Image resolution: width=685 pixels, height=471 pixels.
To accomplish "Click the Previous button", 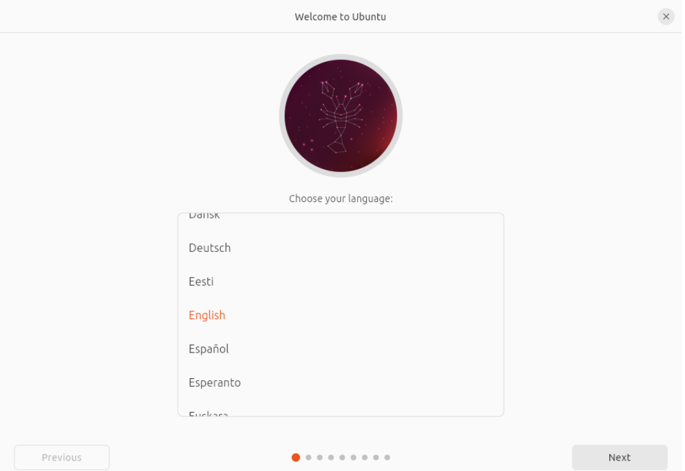I will tap(62, 457).
